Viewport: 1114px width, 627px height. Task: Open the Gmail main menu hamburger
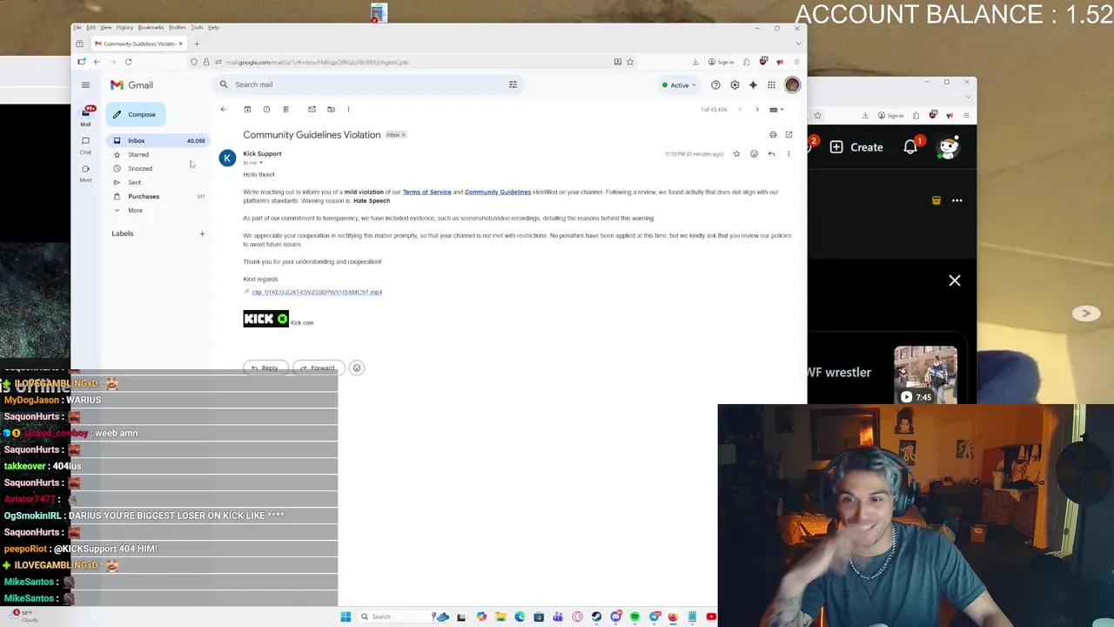pos(85,84)
